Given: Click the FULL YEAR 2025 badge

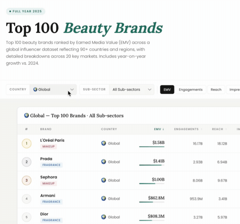Looking at the screenshot, I should (26, 11).
